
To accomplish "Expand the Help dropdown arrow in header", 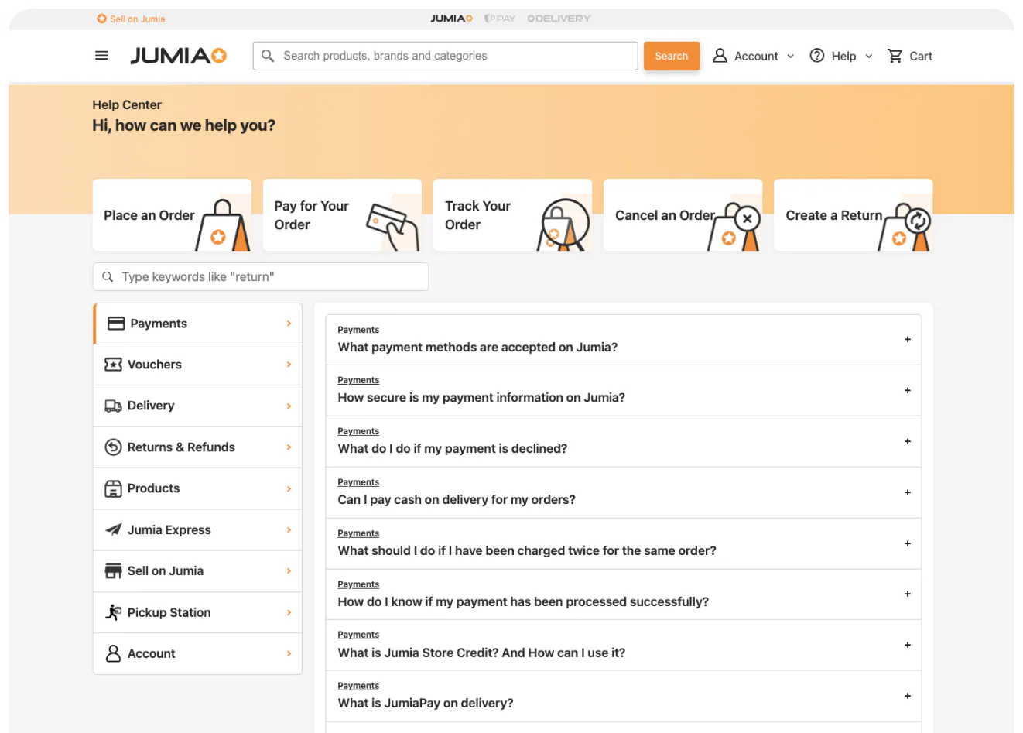I will click(x=868, y=57).
